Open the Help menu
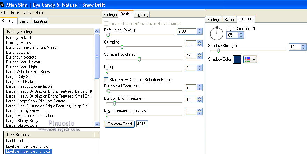 tap(39, 13)
